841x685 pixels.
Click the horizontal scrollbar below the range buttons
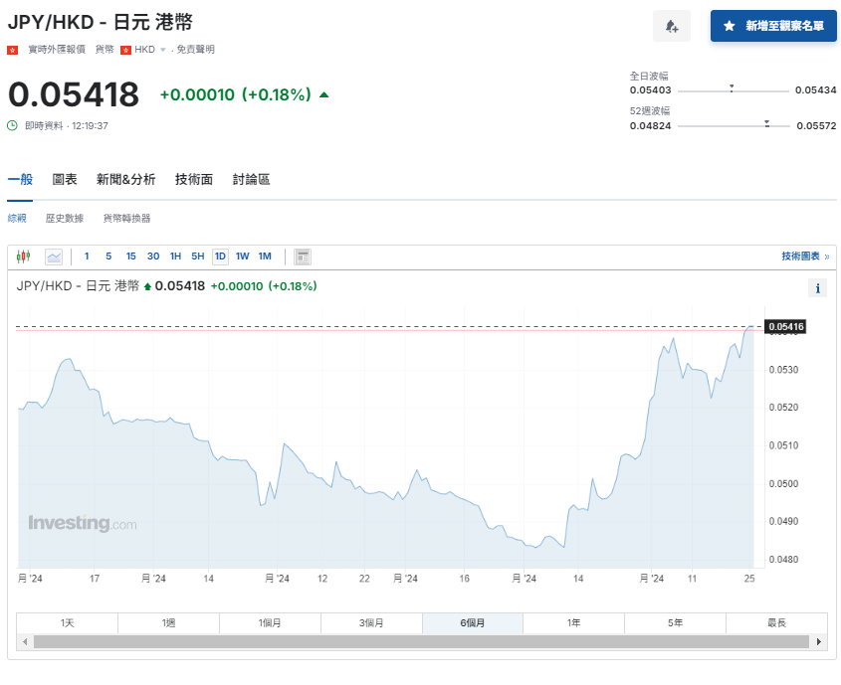tap(418, 643)
